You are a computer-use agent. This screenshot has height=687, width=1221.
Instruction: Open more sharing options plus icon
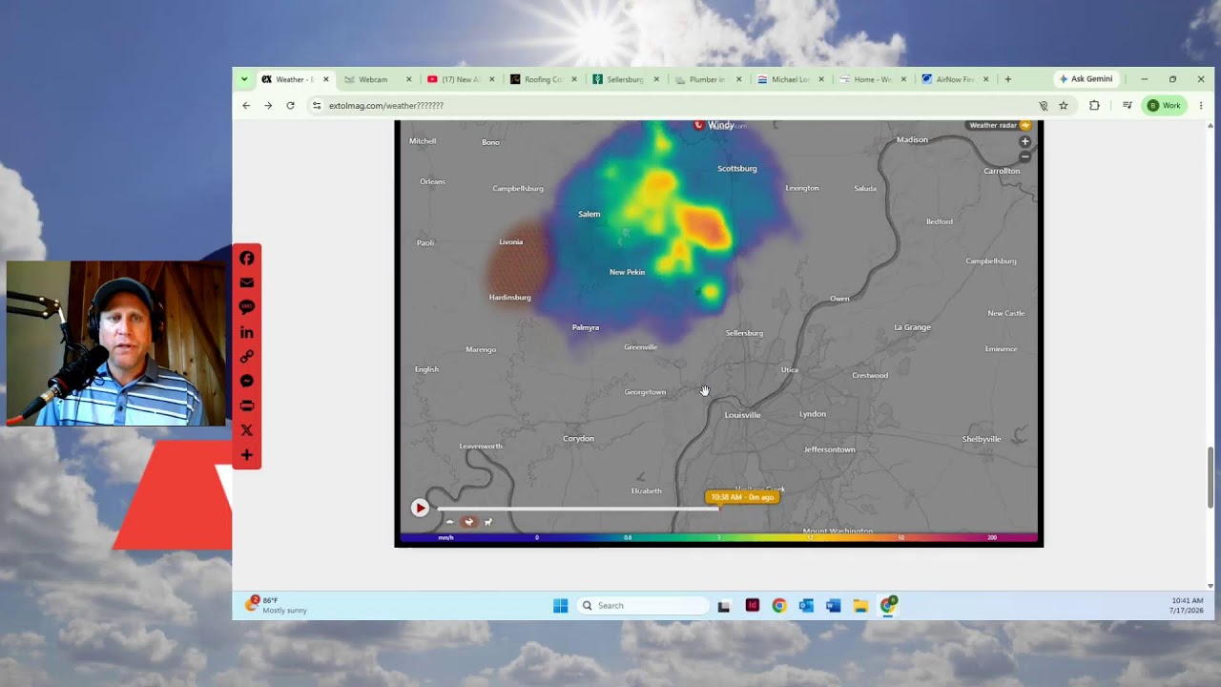(x=246, y=455)
